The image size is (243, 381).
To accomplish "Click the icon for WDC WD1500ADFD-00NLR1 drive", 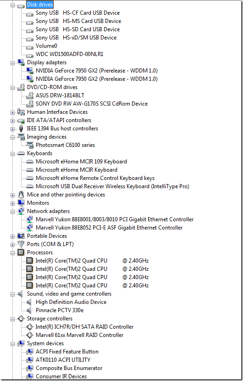I will click(x=30, y=55).
